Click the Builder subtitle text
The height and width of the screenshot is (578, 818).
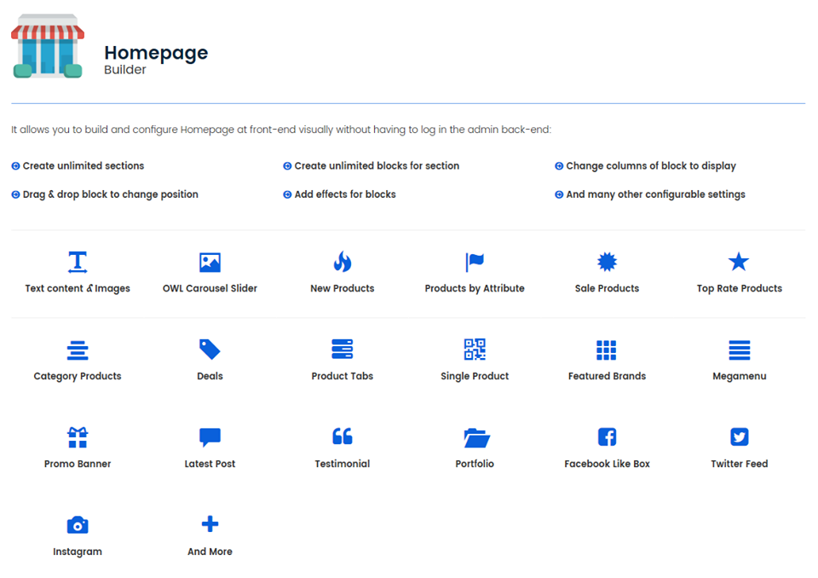(125, 70)
